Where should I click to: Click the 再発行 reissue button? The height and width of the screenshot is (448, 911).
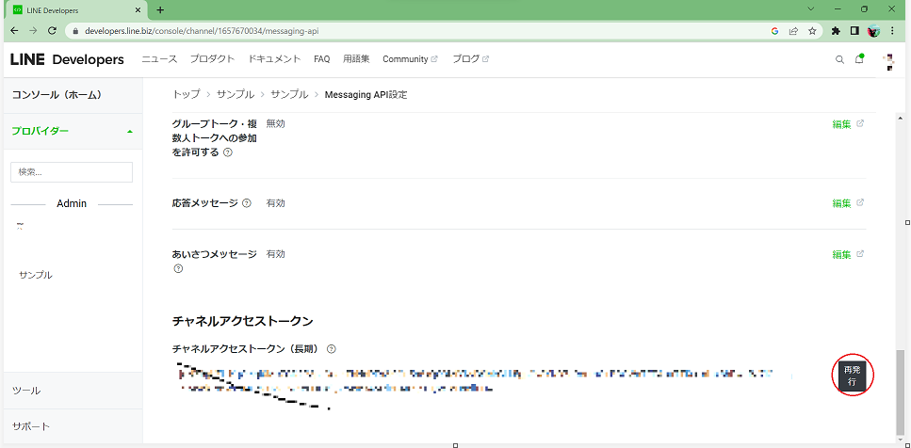(x=852, y=376)
